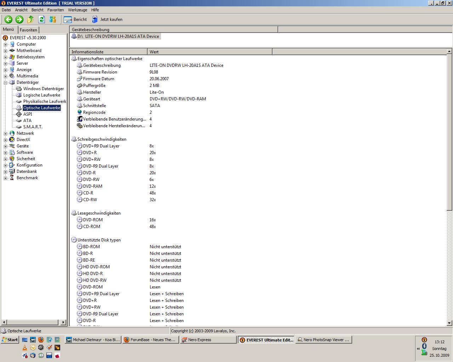Open the Favoriten menu
Image resolution: width=453 pixels, height=362 pixels.
point(56,10)
